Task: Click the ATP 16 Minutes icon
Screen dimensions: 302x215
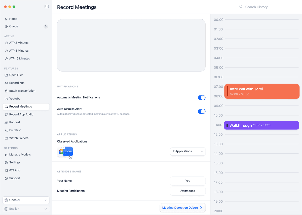Action: tap(6, 59)
